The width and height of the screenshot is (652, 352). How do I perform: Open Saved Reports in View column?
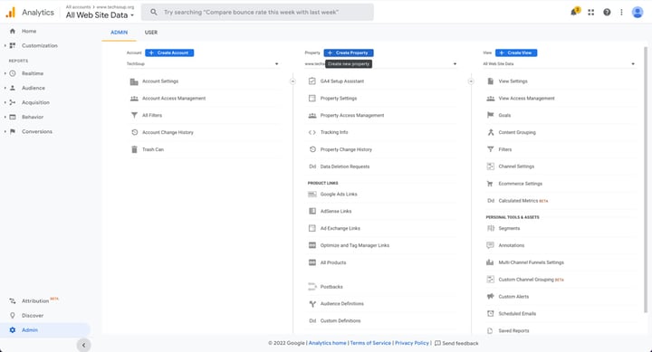pyautogui.click(x=513, y=331)
